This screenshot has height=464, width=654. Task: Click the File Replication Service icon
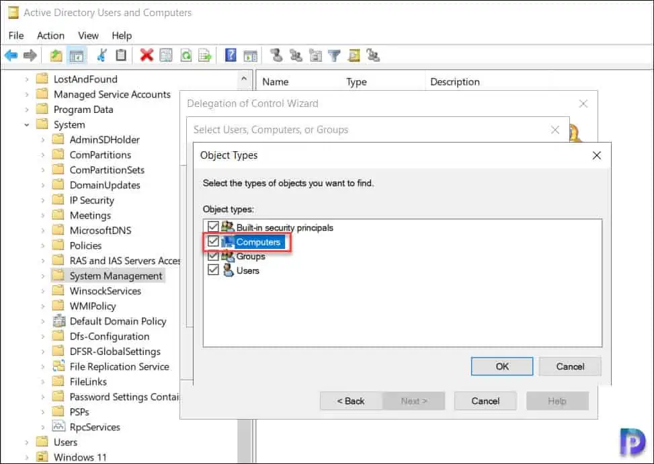(58, 366)
